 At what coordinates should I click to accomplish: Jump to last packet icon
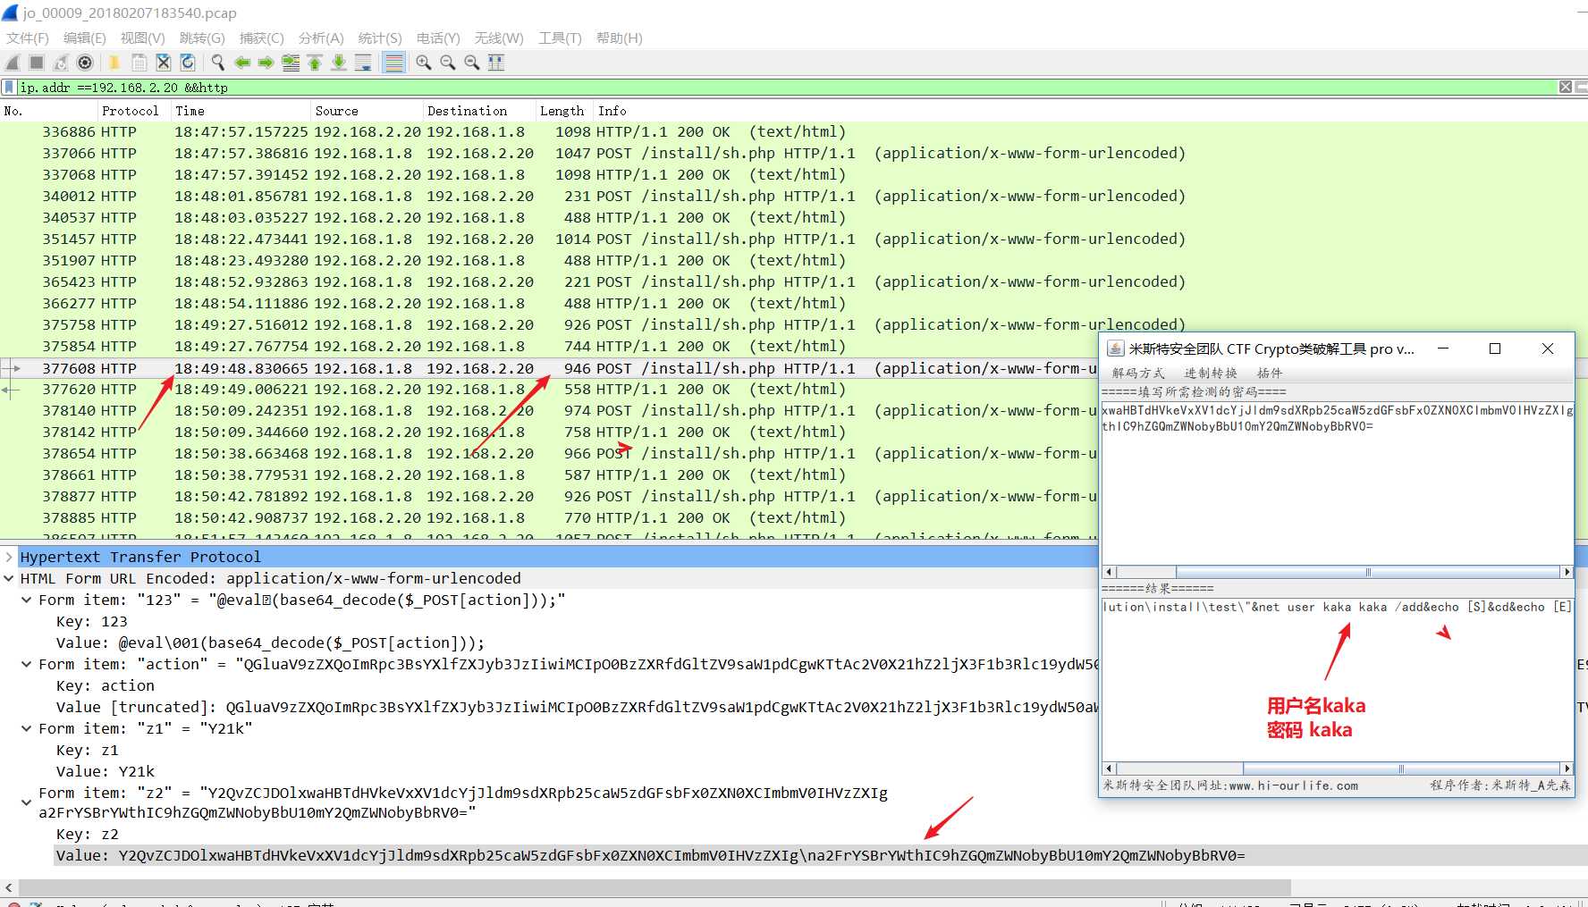pos(339,63)
